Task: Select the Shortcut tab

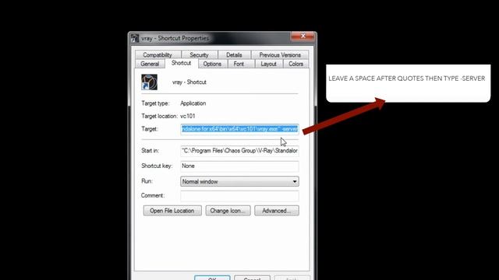Action: click(x=182, y=63)
